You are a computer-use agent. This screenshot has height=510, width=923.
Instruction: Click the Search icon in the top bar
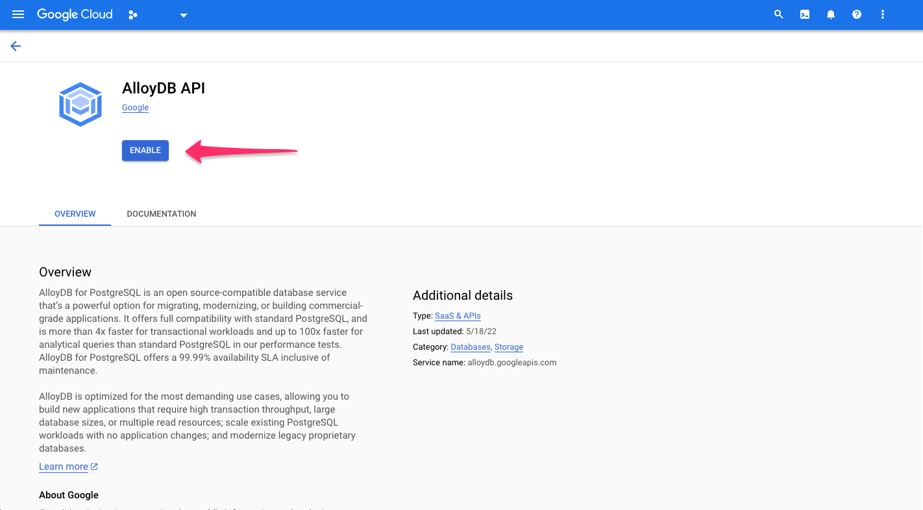tap(778, 14)
